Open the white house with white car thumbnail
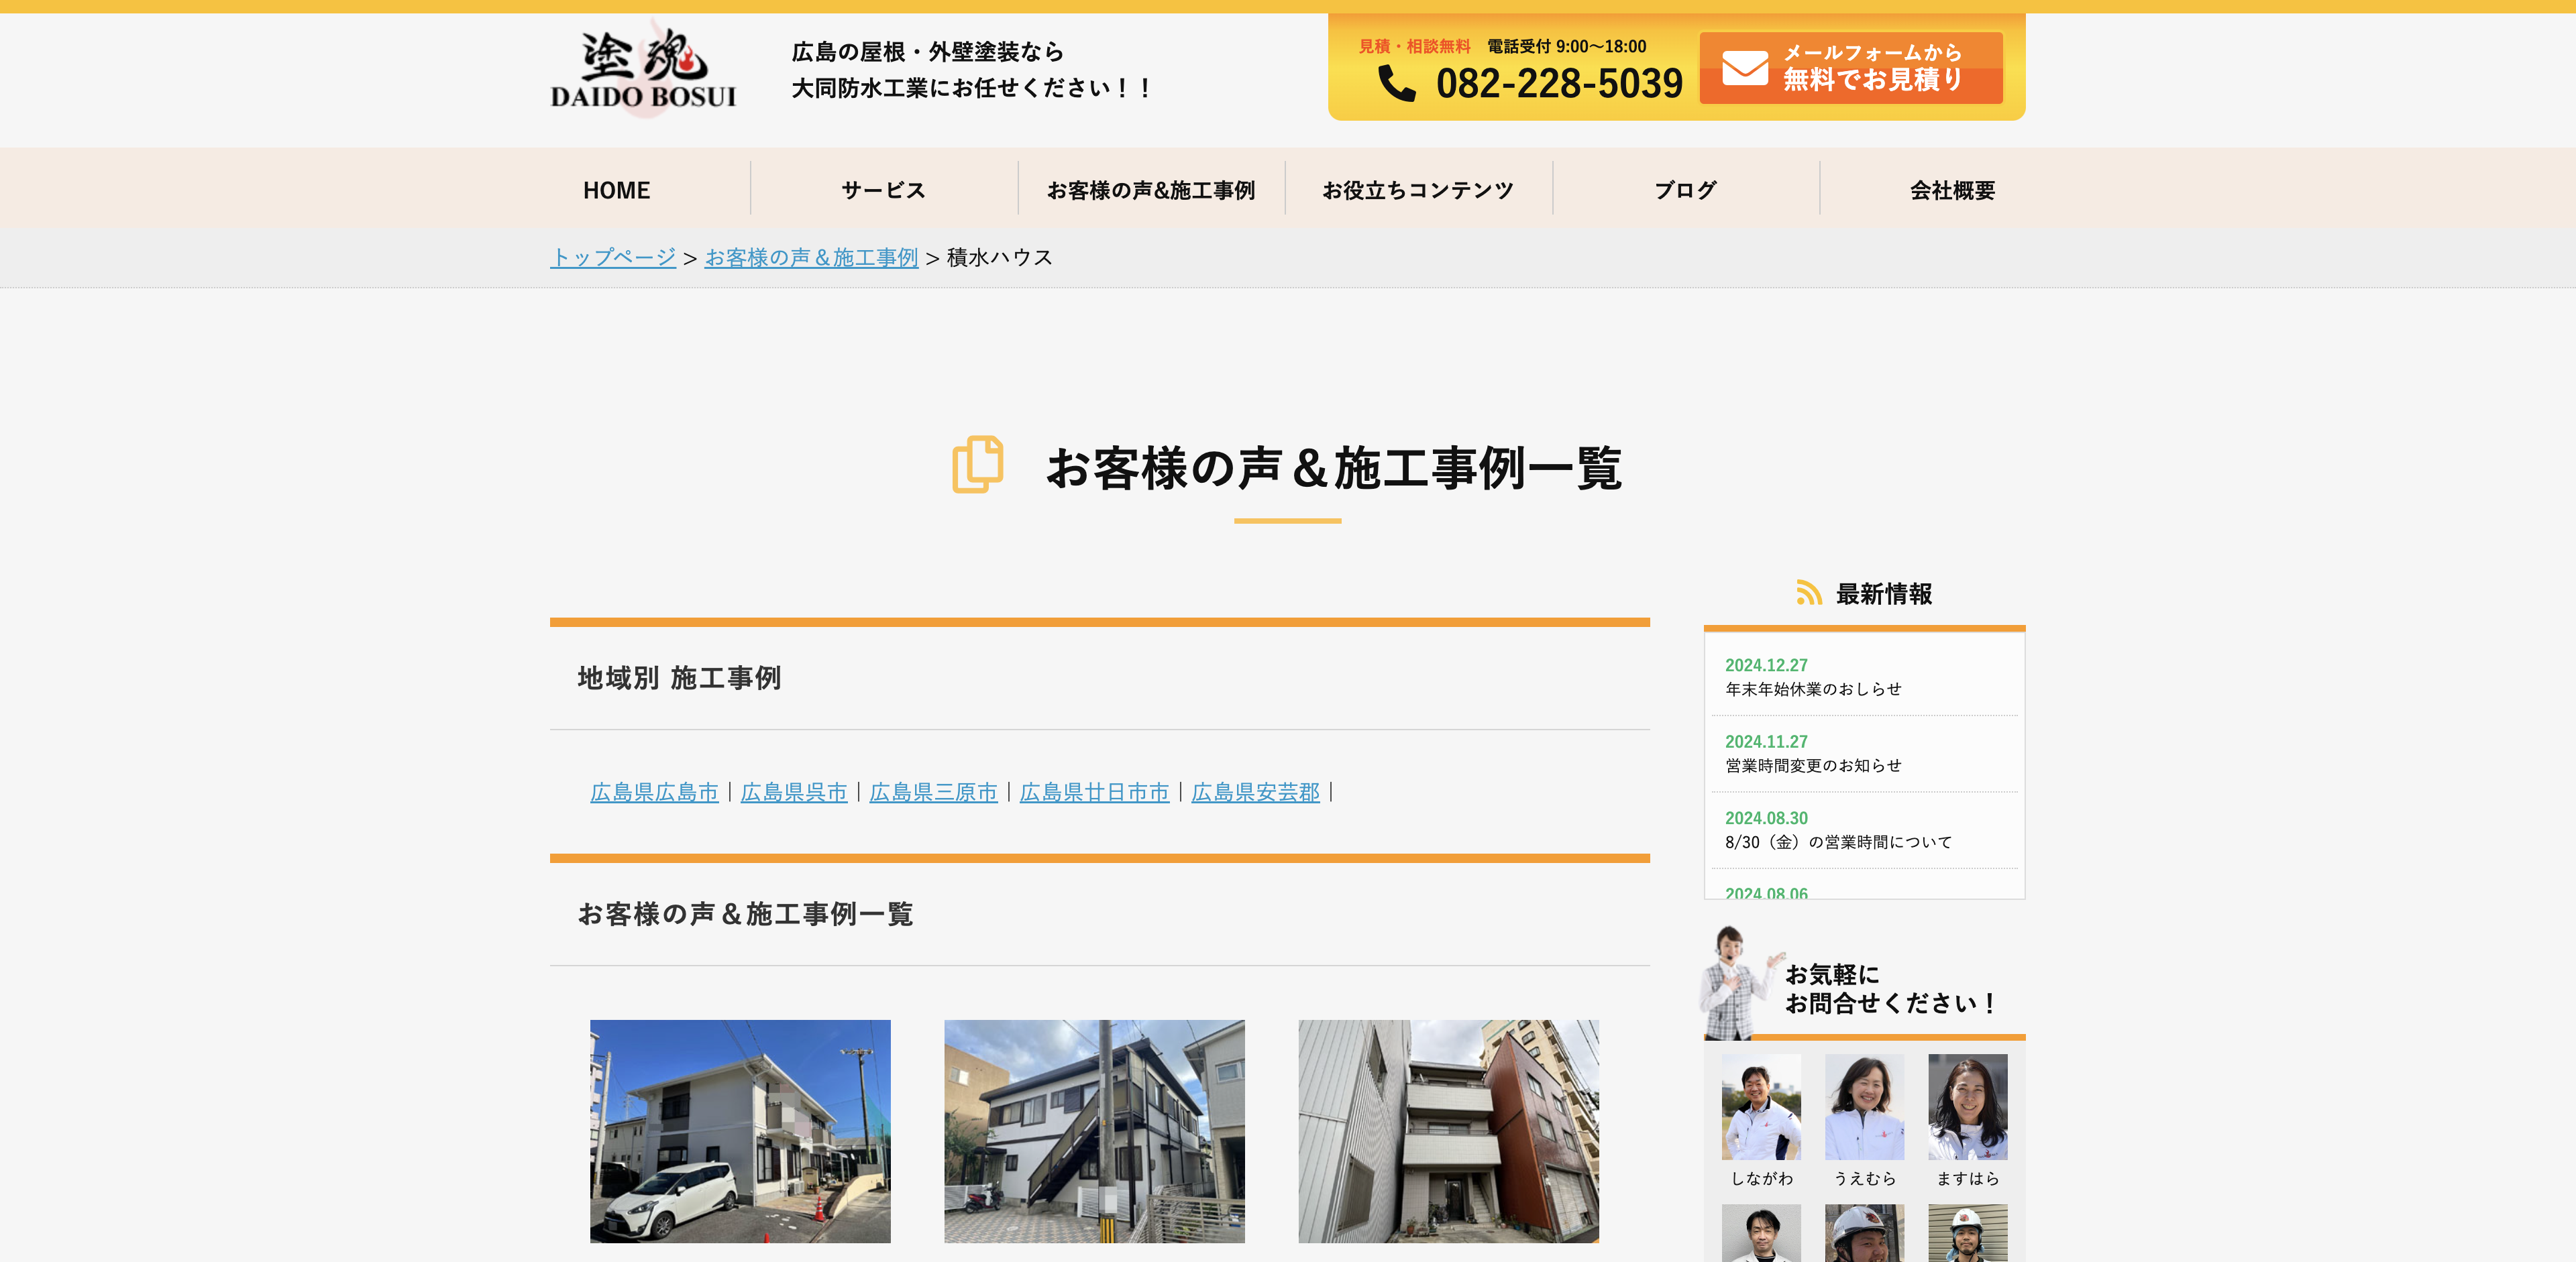Image resolution: width=2576 pixels, height=1262 pixels. [x=740, y=1131]
